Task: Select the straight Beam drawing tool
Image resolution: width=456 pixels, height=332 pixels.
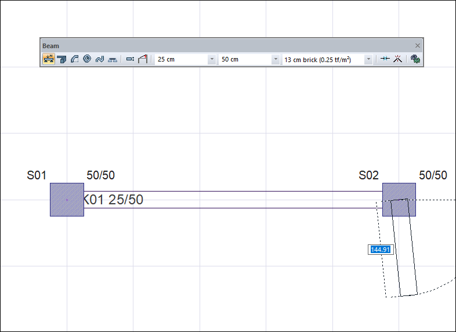Action: coord(49,59)
